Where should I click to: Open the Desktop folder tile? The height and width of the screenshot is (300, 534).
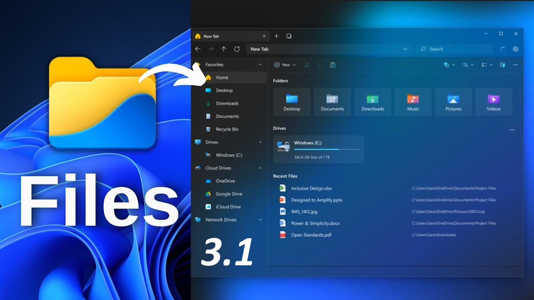click(292, 102)
